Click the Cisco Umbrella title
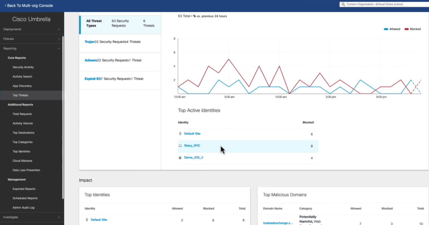The height and width of the screenshot is (225, 429). pyautogui.click(x=31, y=19)
